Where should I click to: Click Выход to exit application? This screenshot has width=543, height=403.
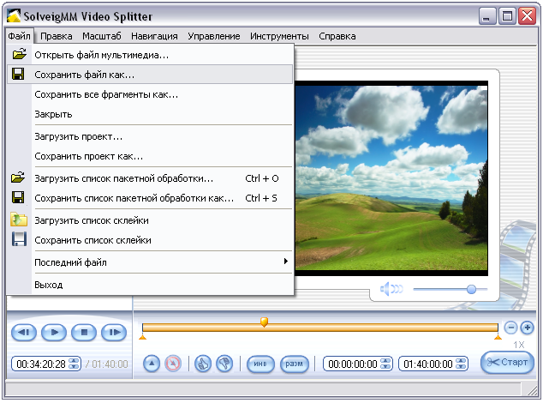coord(150,285)
